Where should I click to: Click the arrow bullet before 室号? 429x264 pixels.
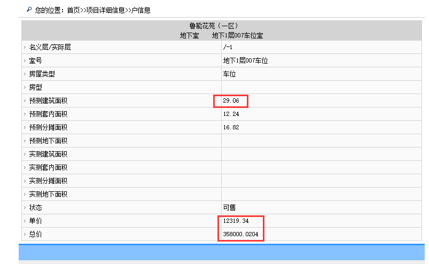click(x=25, y=61)
